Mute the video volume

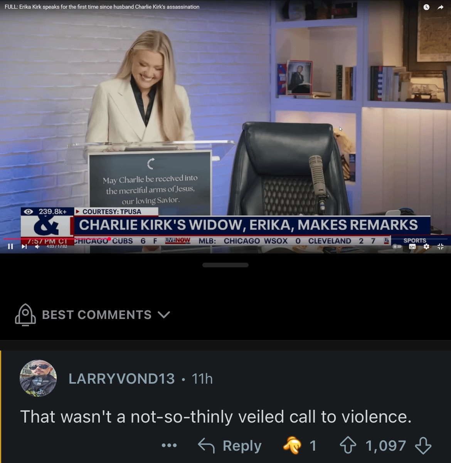[37, 247]
